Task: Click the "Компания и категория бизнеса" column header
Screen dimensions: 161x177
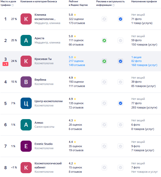Action: coord(39,2)
